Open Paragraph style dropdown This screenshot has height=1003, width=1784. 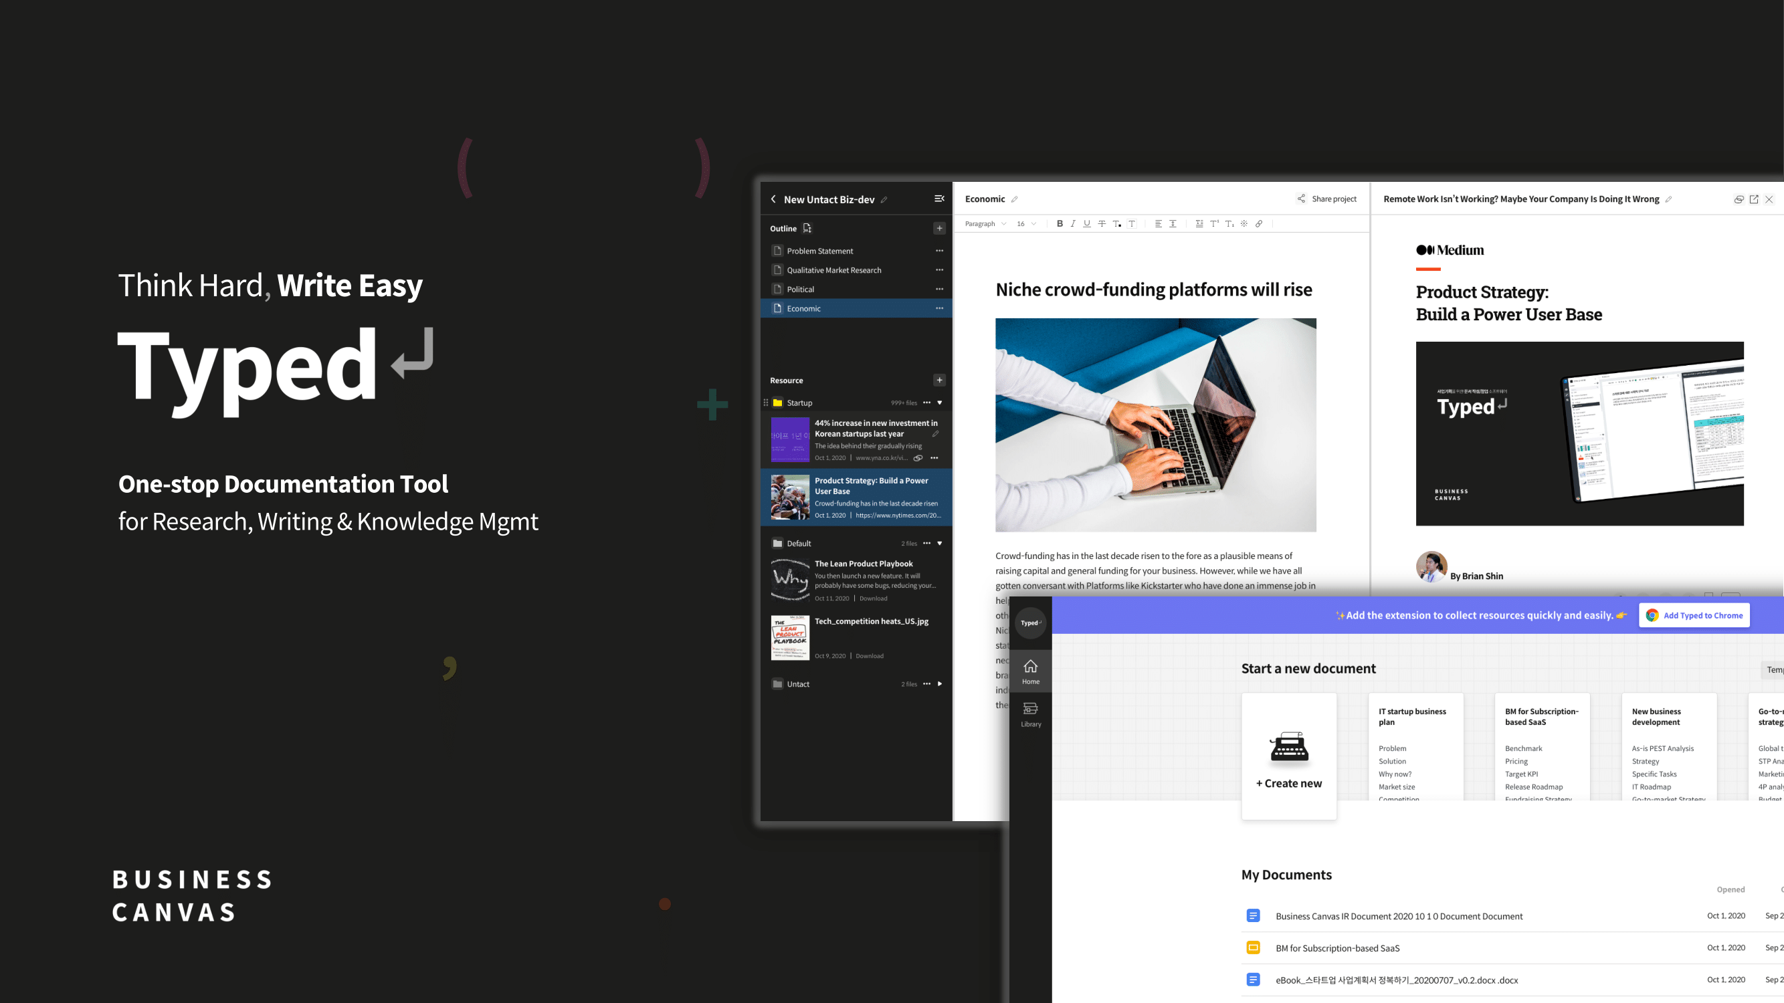[985, 223]
